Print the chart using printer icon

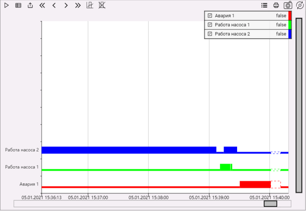(276, 5)
